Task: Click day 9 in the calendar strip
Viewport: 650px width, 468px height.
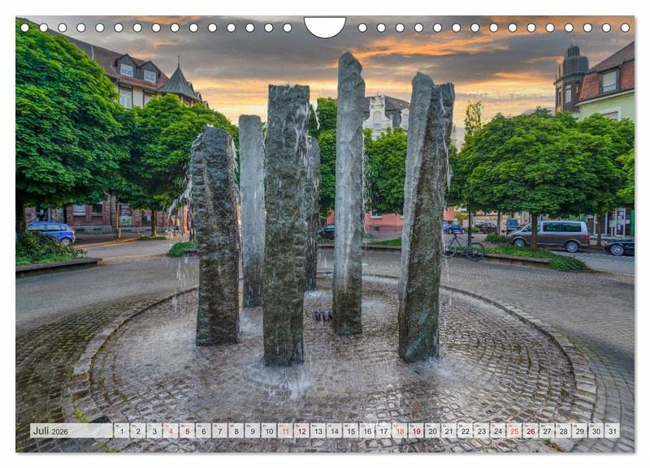Action: [252, 431]
